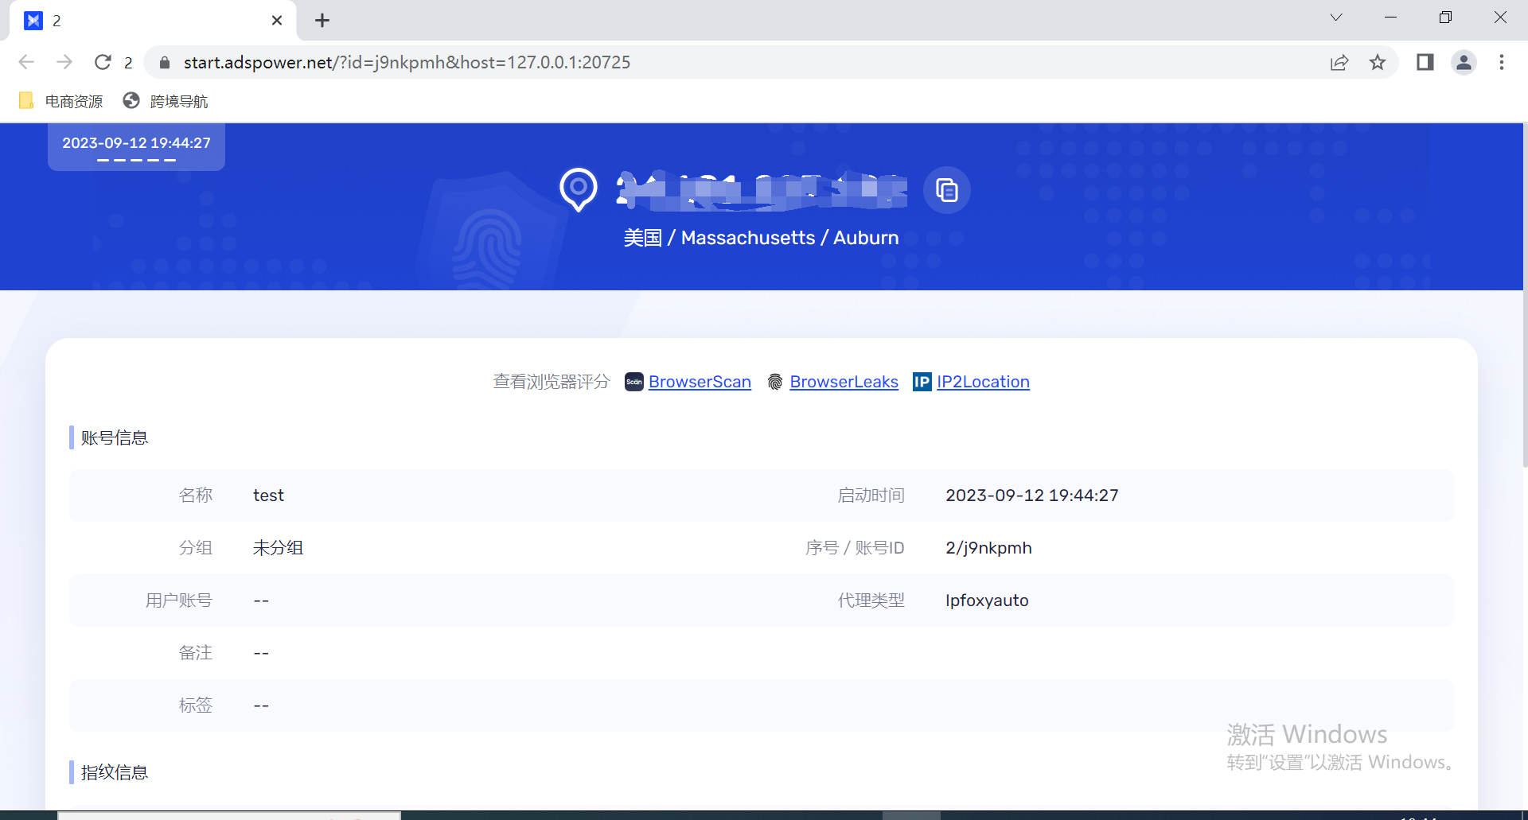Click the BrowserLeaks fingerprint icon
This screenshot has width=1528, height=820.
775,382
